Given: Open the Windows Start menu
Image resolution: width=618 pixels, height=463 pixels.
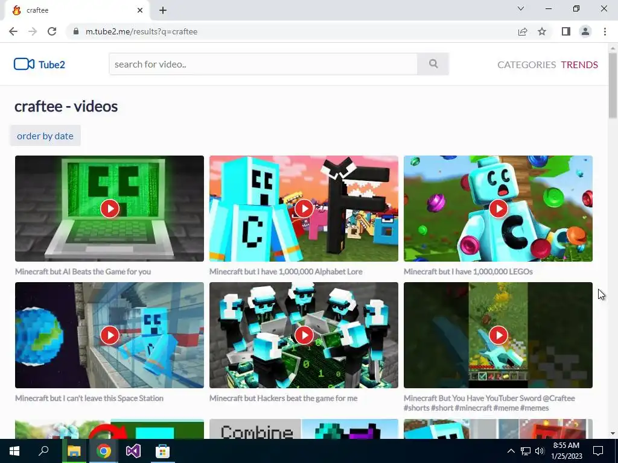Looking at the screenshot, I should [14, 451].
